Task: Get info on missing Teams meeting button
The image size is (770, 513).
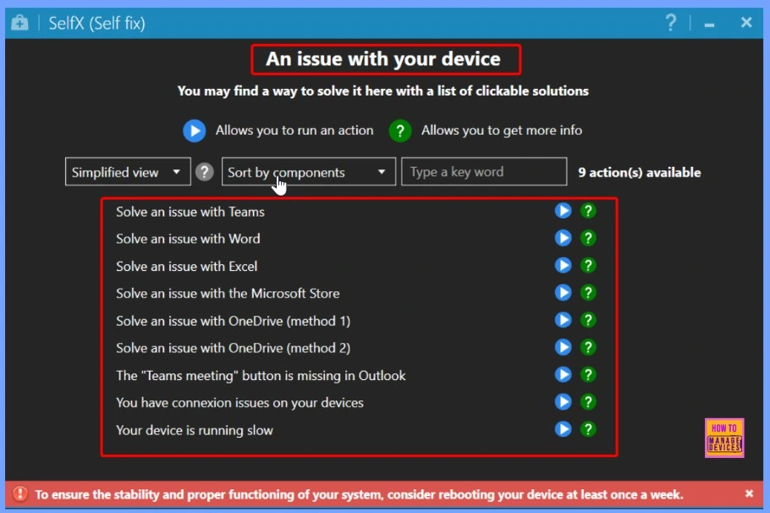Action: [x=588, y=374]
